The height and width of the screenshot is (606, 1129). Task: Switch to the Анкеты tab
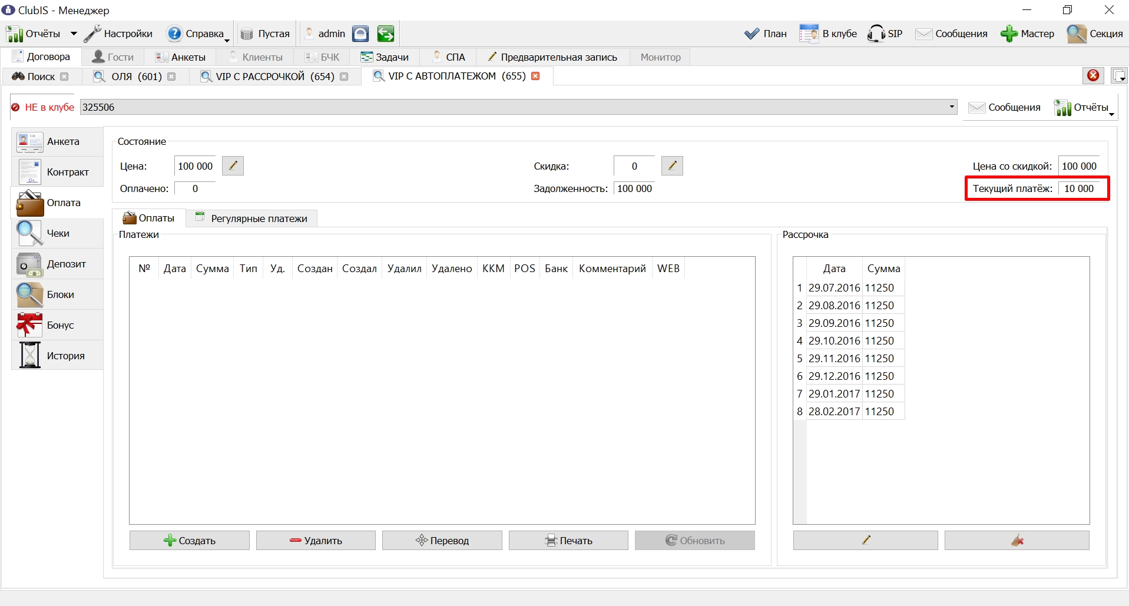[x=180, y=57]
